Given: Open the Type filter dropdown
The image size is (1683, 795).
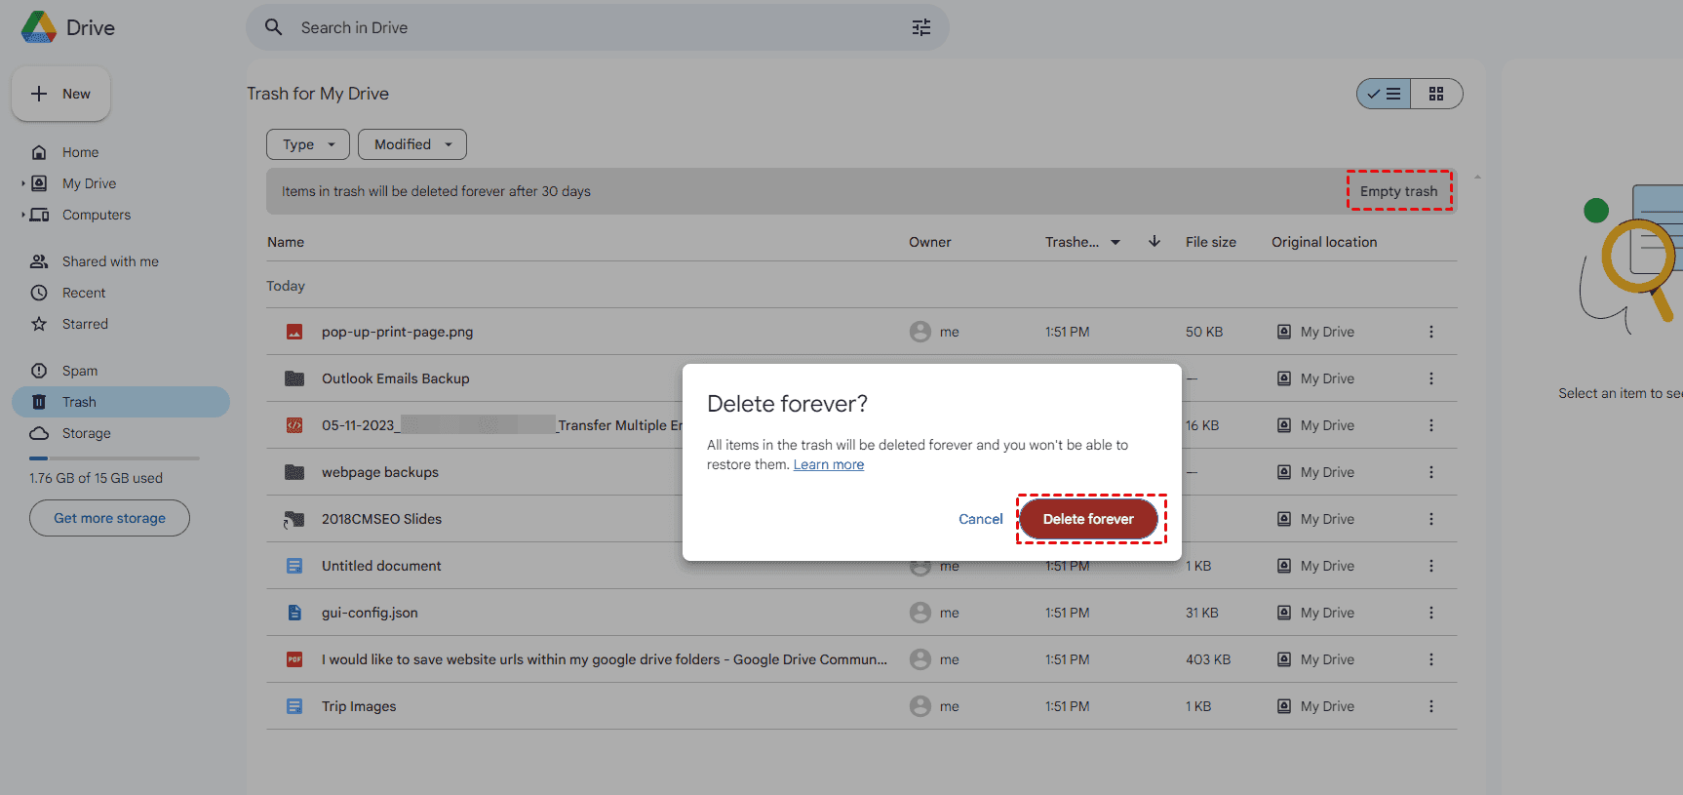Looking at the screenshot, I should pyautogui.click(x=307, y=144).
